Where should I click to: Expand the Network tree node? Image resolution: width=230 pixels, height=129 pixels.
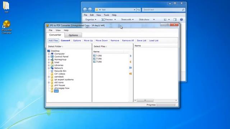tap(49, 68)
